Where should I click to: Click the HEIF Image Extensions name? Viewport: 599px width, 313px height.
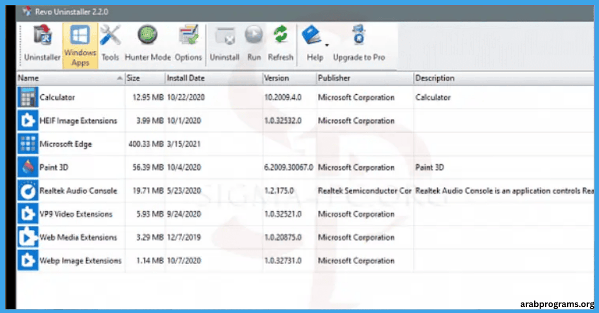point(78,121)
